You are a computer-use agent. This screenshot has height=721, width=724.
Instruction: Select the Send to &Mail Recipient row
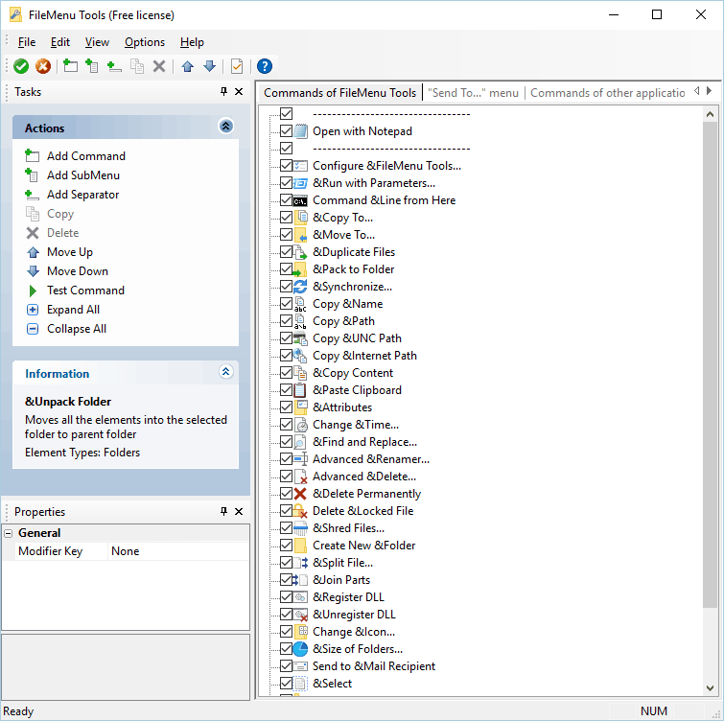pyautogui.click(x=374, y=666)
